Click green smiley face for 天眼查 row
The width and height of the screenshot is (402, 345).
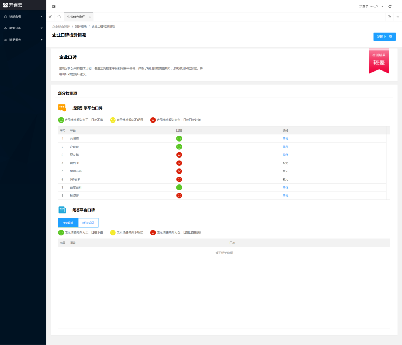(179, 139)
